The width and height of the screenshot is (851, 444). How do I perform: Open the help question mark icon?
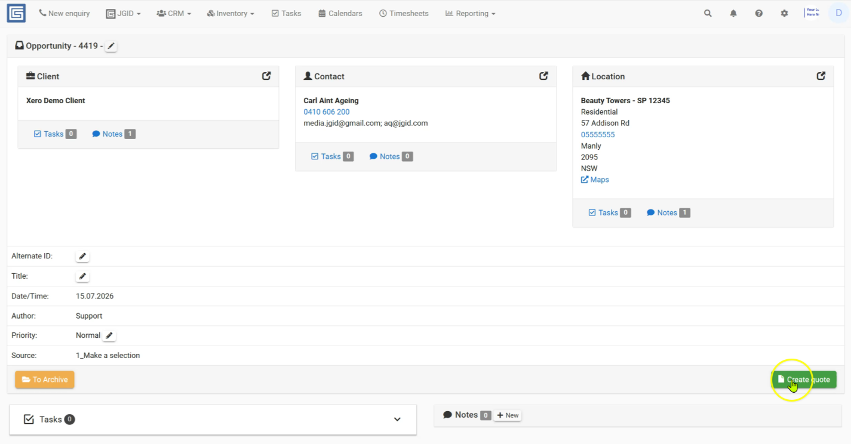(758, 13)
